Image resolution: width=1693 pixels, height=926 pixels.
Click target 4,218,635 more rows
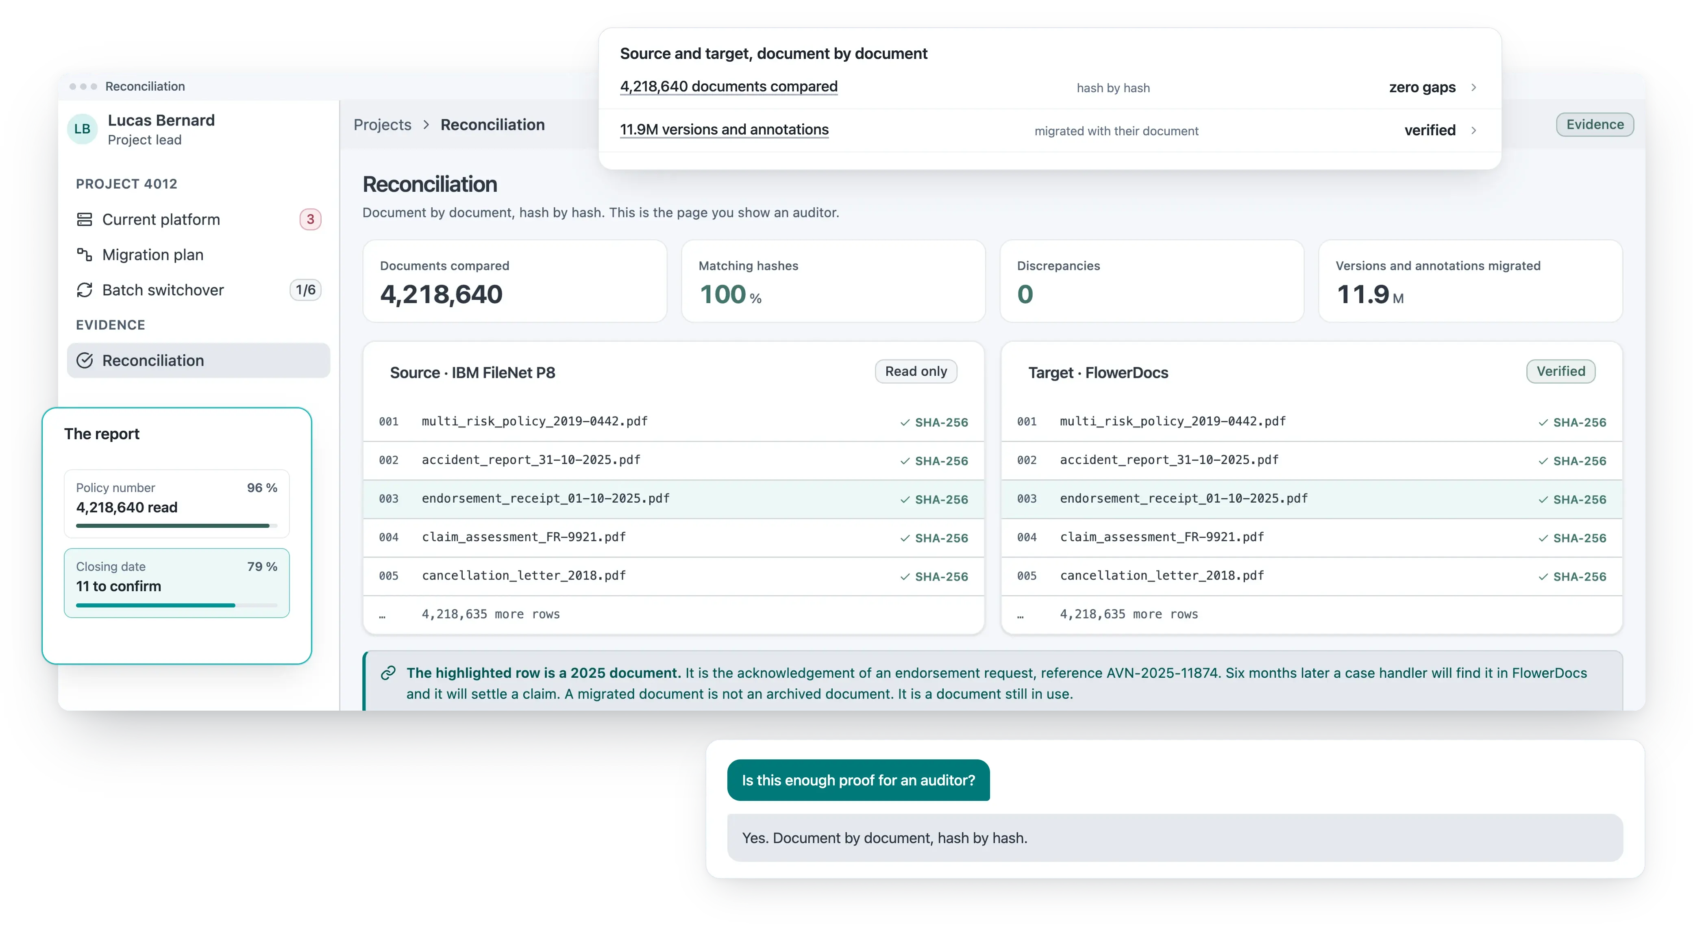coord(1128,615)
